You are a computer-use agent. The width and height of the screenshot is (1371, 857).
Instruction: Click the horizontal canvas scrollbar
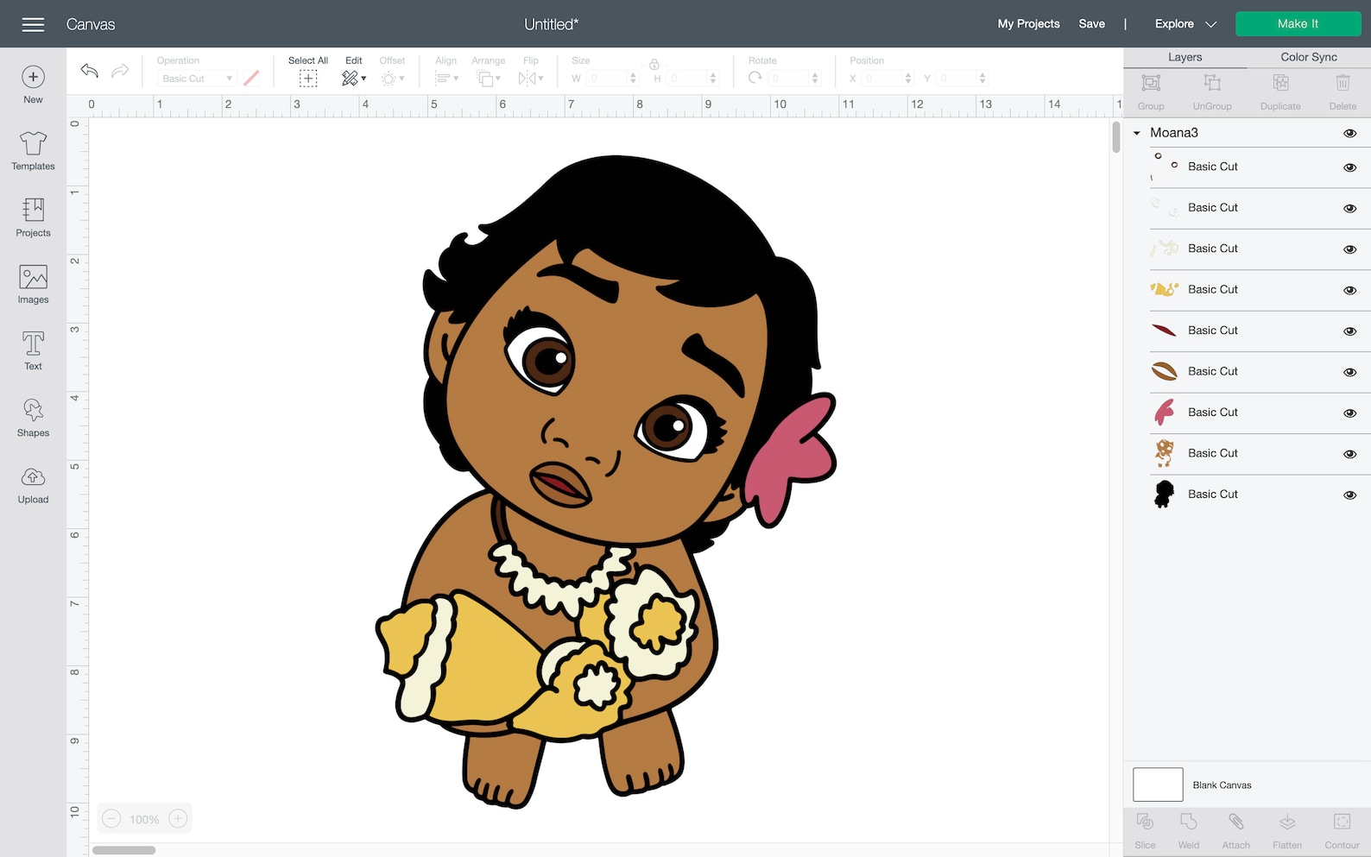[124, 850]
